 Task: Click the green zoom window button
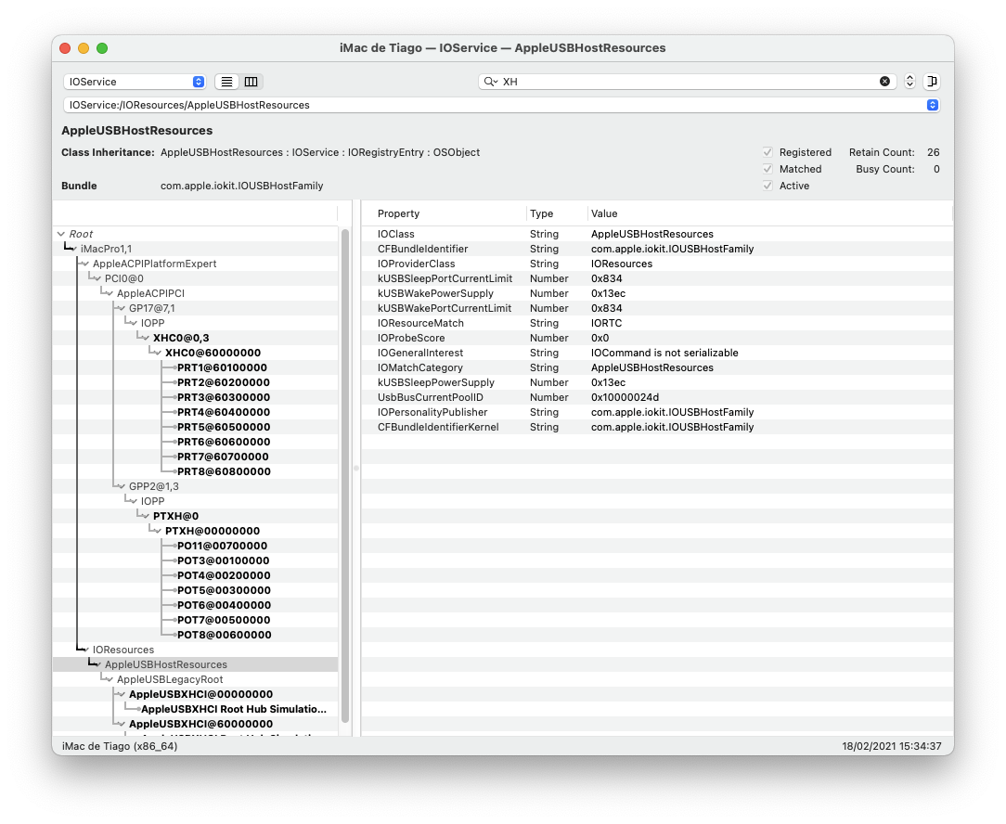(x=102, y=48)
